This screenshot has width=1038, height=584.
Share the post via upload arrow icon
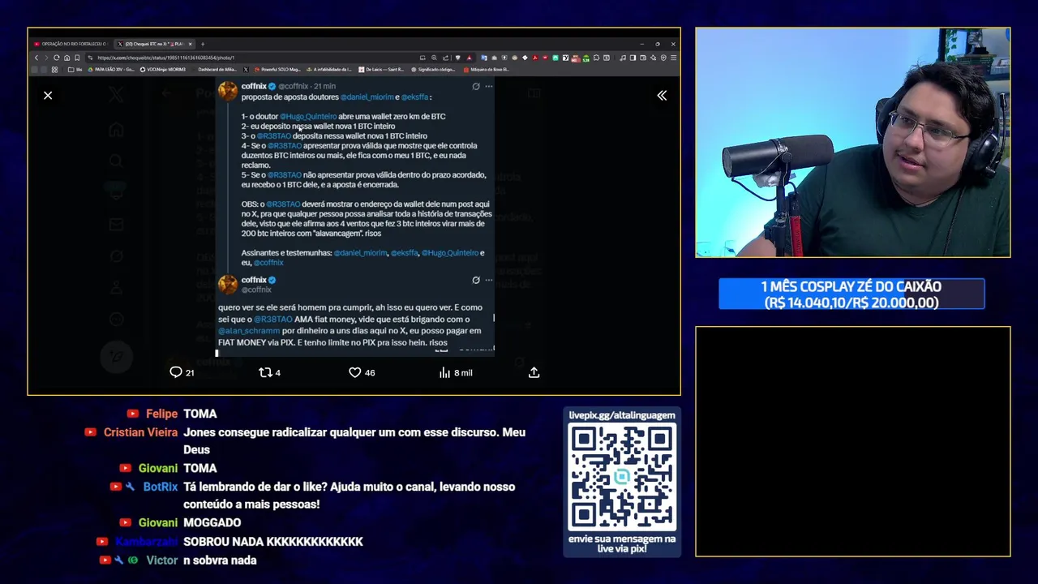tap(534, 372)
